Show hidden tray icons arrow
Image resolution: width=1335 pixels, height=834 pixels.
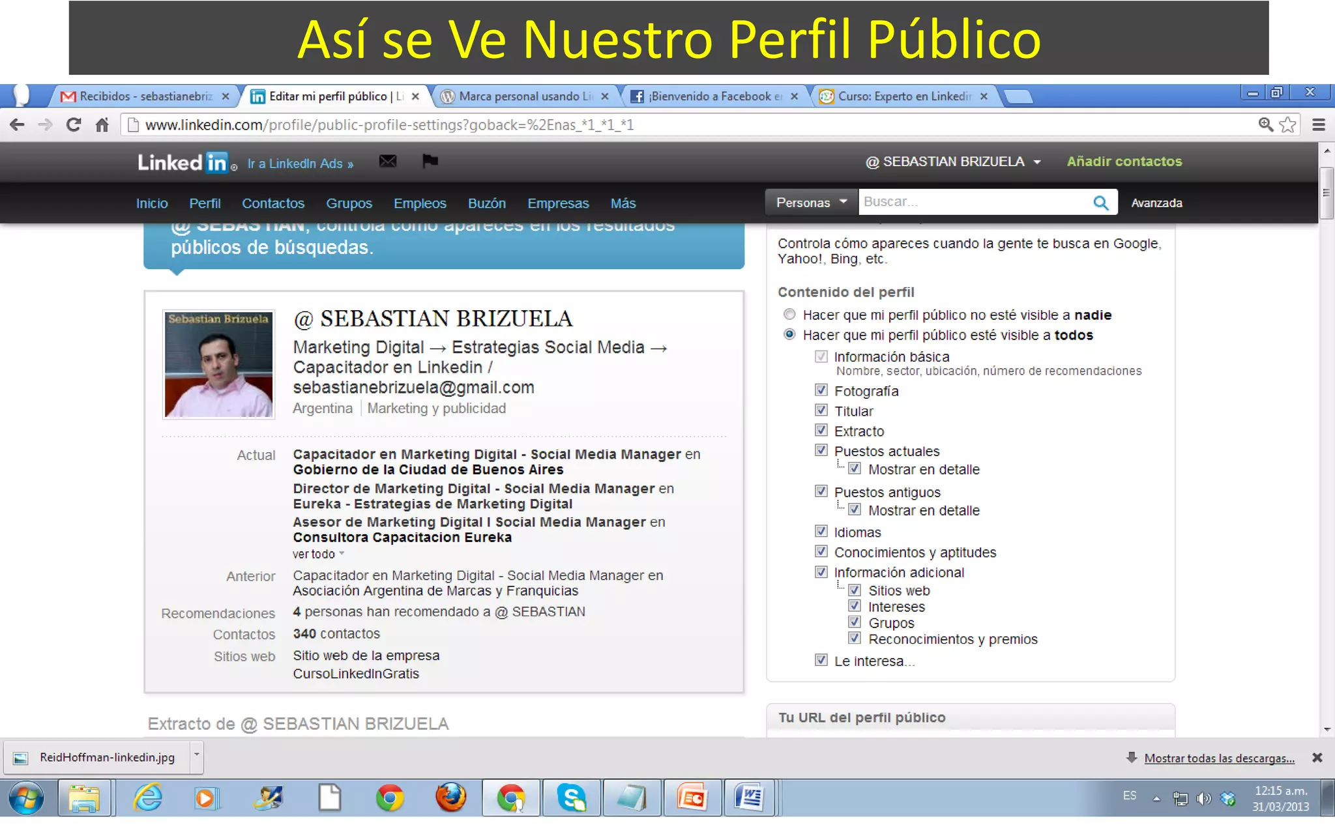pyautogui.click(x=1156, y=798)
